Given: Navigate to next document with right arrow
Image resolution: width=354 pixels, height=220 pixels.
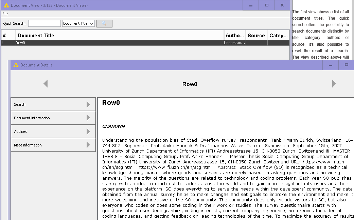Looking at the screenshot, I should tap(334, 83).
